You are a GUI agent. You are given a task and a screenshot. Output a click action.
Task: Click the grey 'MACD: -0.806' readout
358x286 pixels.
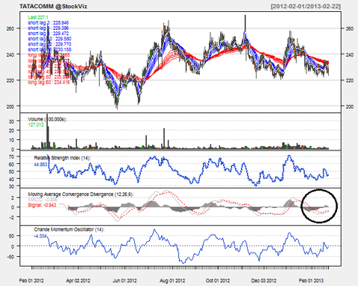point(43,200)
